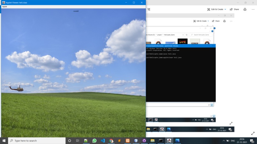Screen dimensions: 257x144
Task: Click the Java Applet Viewer taskbar icon
Action: coord(169,141)
